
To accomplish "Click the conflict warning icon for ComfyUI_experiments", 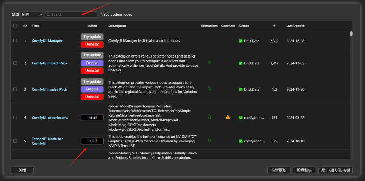I will (x=228, y=117).
